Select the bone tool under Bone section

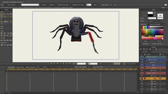click(x=2, y=28)
